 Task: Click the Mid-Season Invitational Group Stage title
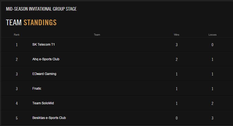tap(41, 9)
